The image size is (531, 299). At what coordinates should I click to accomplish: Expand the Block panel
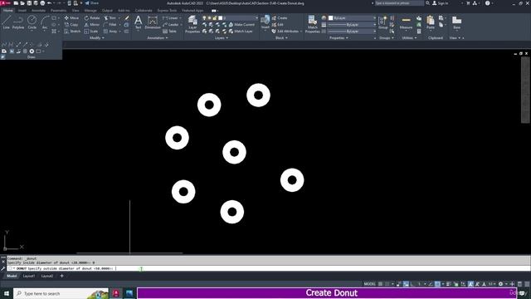point(281,38)
